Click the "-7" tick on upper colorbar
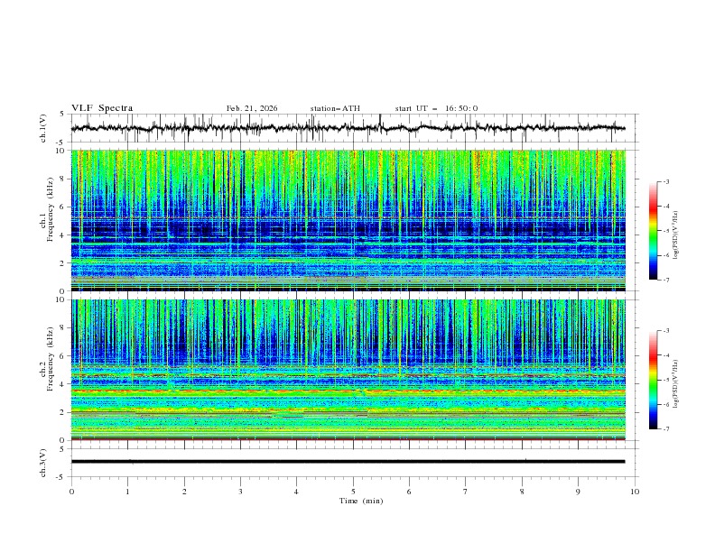Screen dimensions: 715x552 [x=666, y=280]
